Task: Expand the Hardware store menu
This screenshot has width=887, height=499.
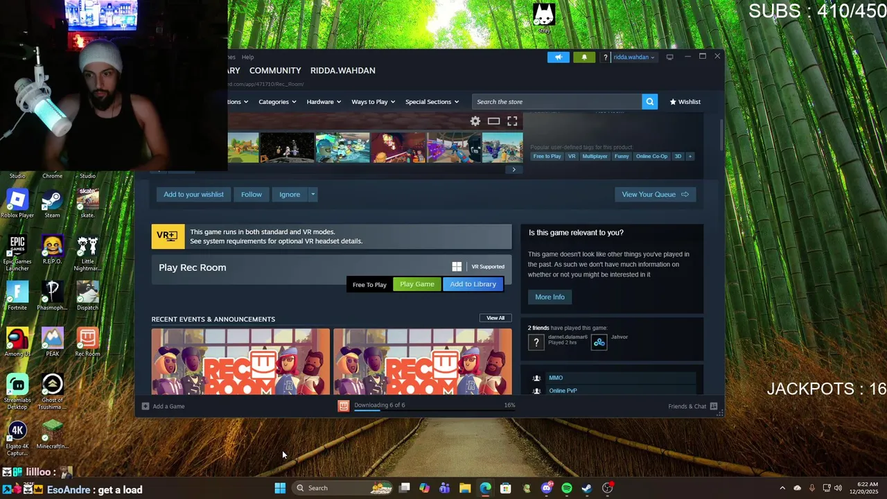Action: 324,102
